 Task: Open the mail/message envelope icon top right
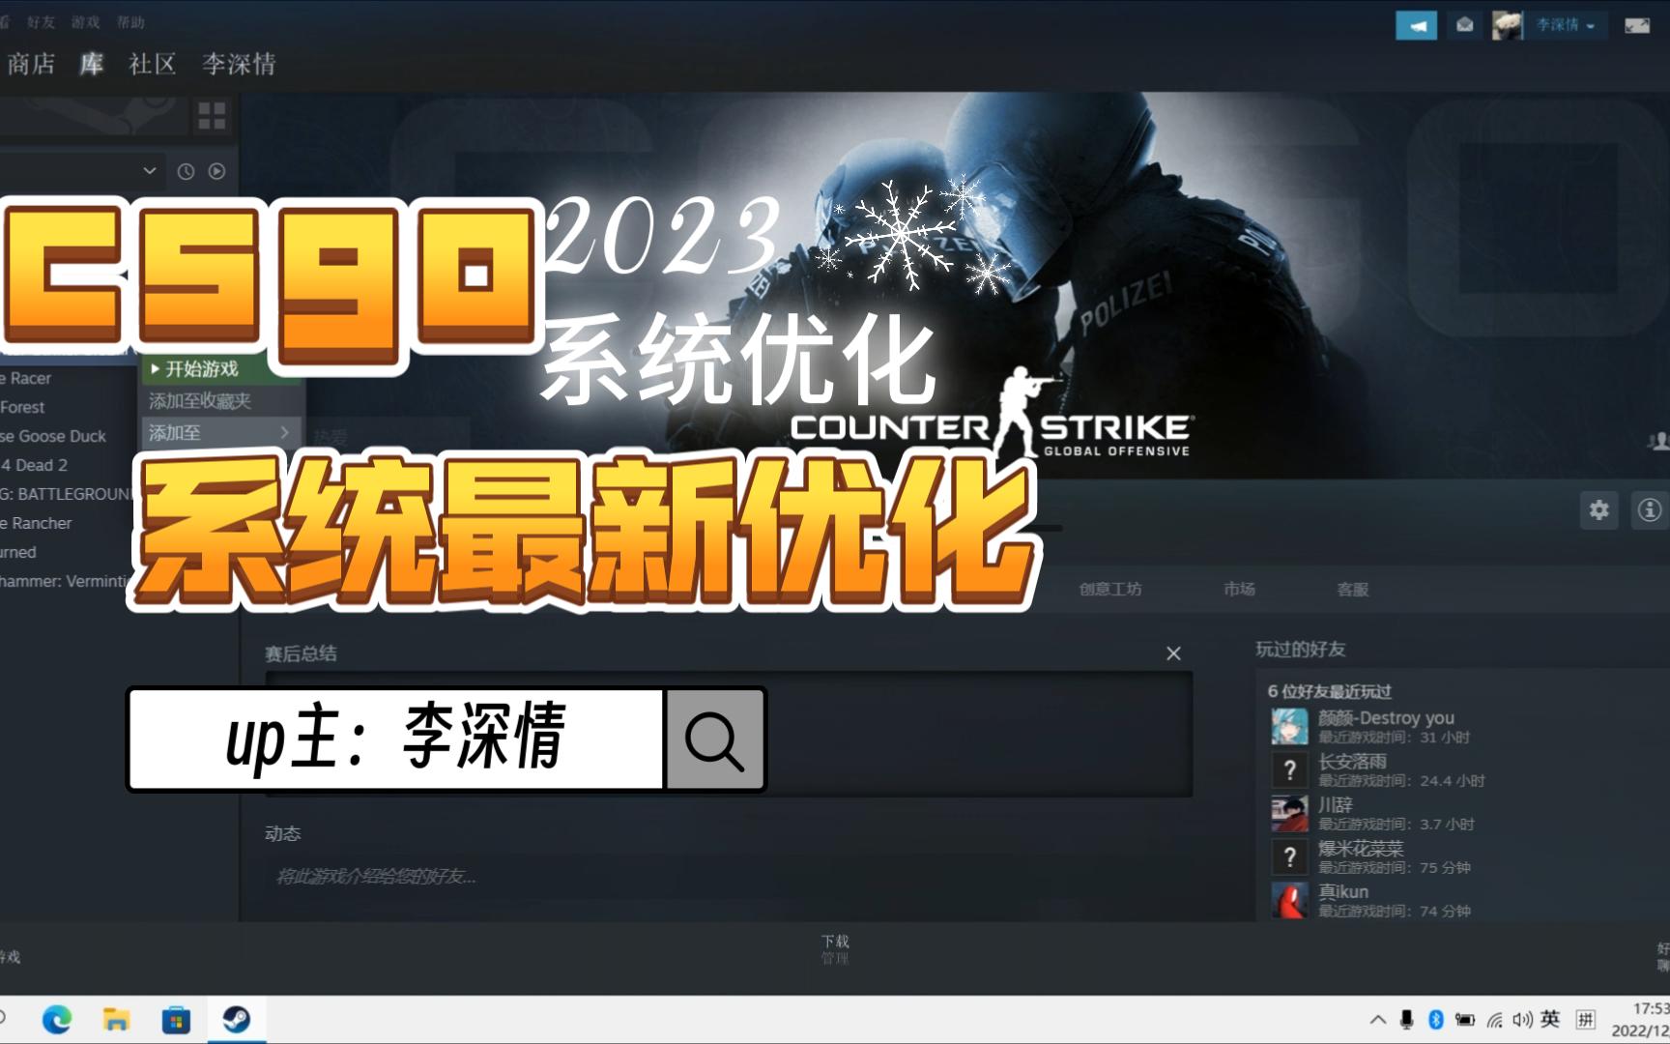click(x=1462, y=25)
